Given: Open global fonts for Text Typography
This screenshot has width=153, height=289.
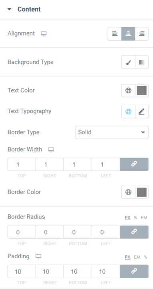Looking at the screenshot, I should click(x=128, y=112).
